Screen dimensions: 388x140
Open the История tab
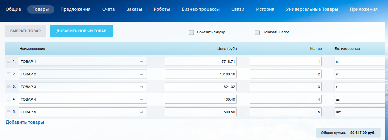[x=265, y=9]
